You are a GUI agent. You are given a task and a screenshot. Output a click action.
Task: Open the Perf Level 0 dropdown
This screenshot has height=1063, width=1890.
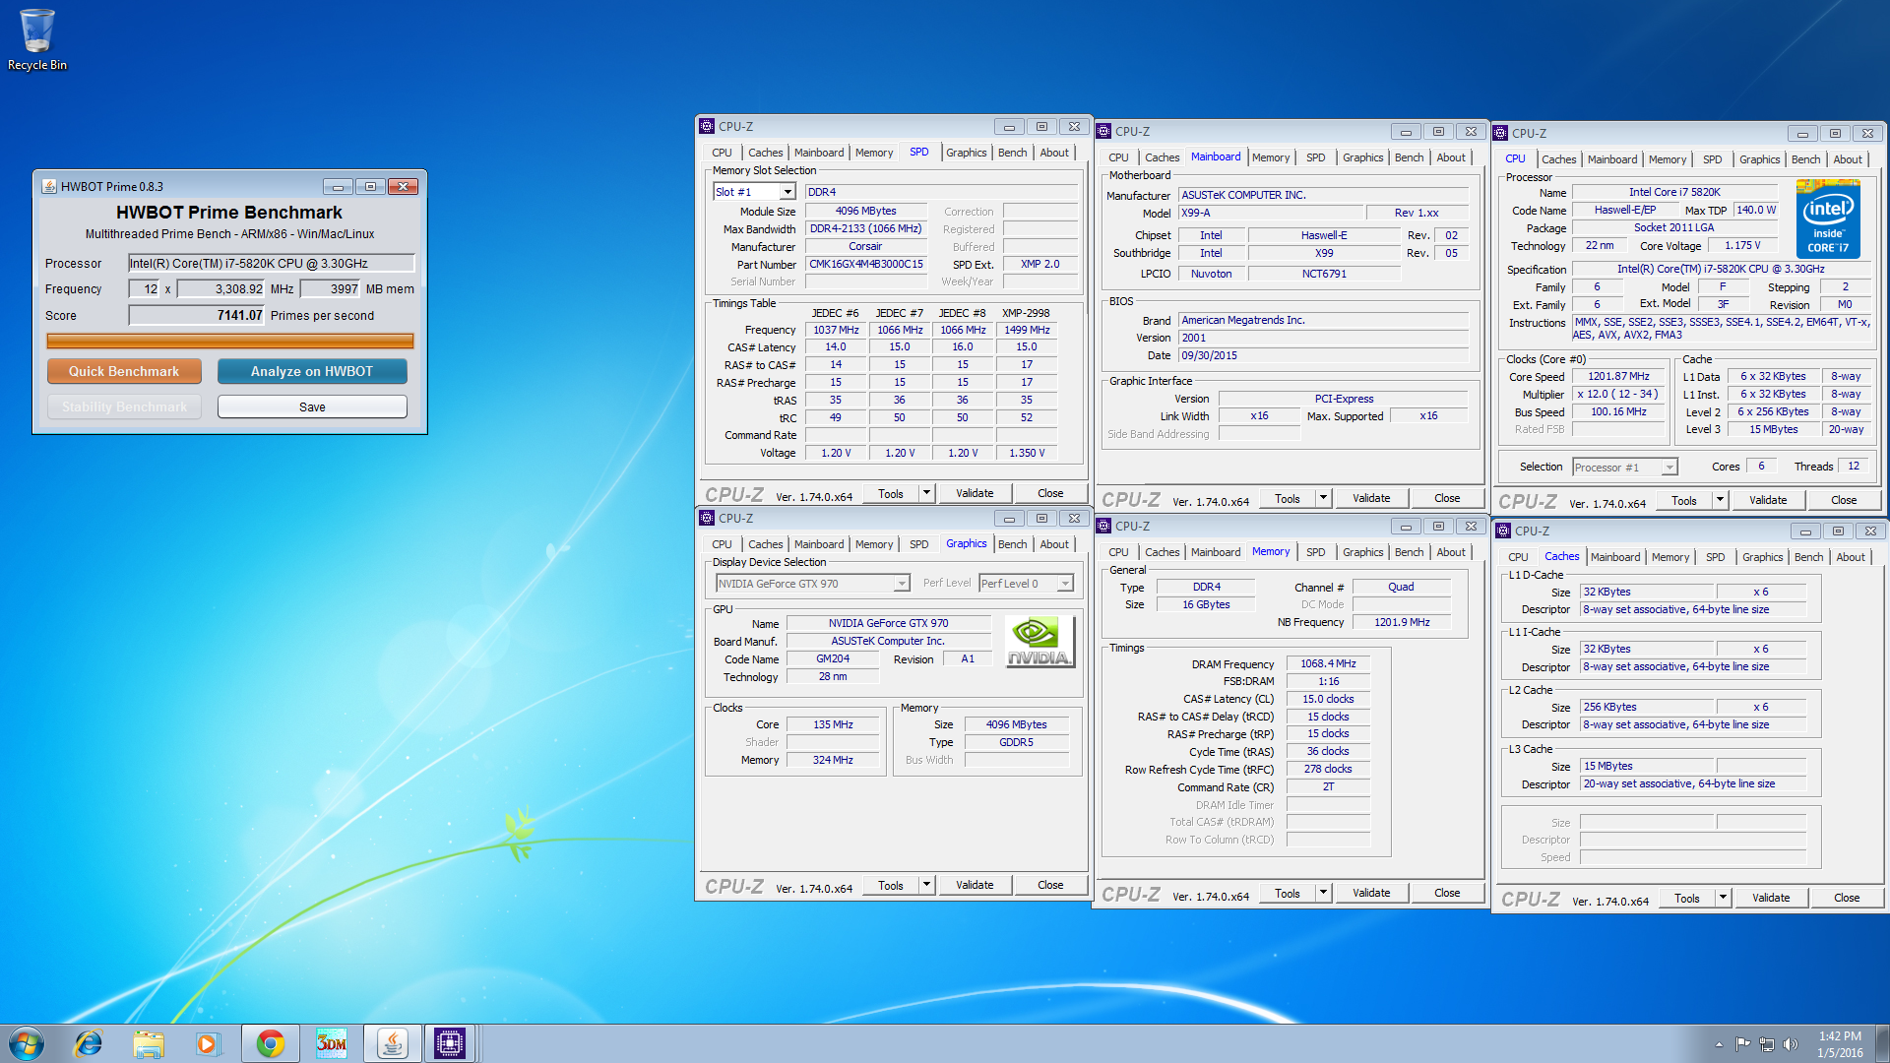coord(1026,584)
